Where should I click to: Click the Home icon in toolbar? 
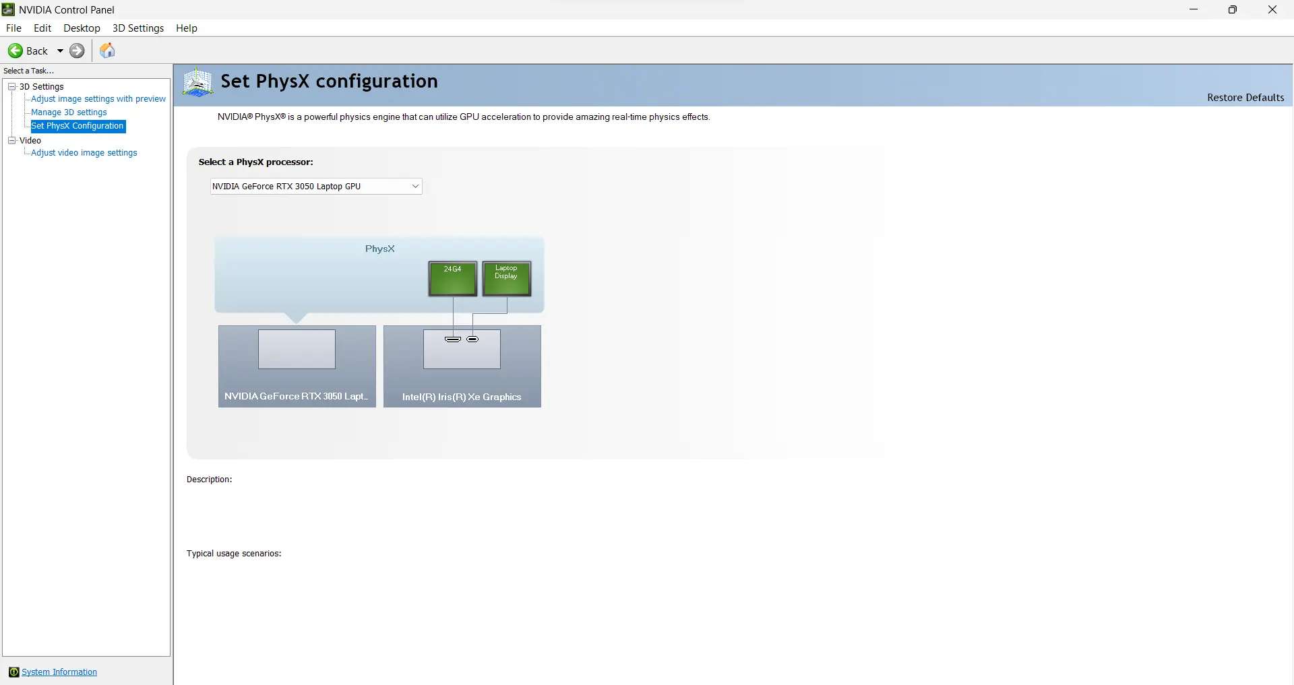tap(107, 51)
